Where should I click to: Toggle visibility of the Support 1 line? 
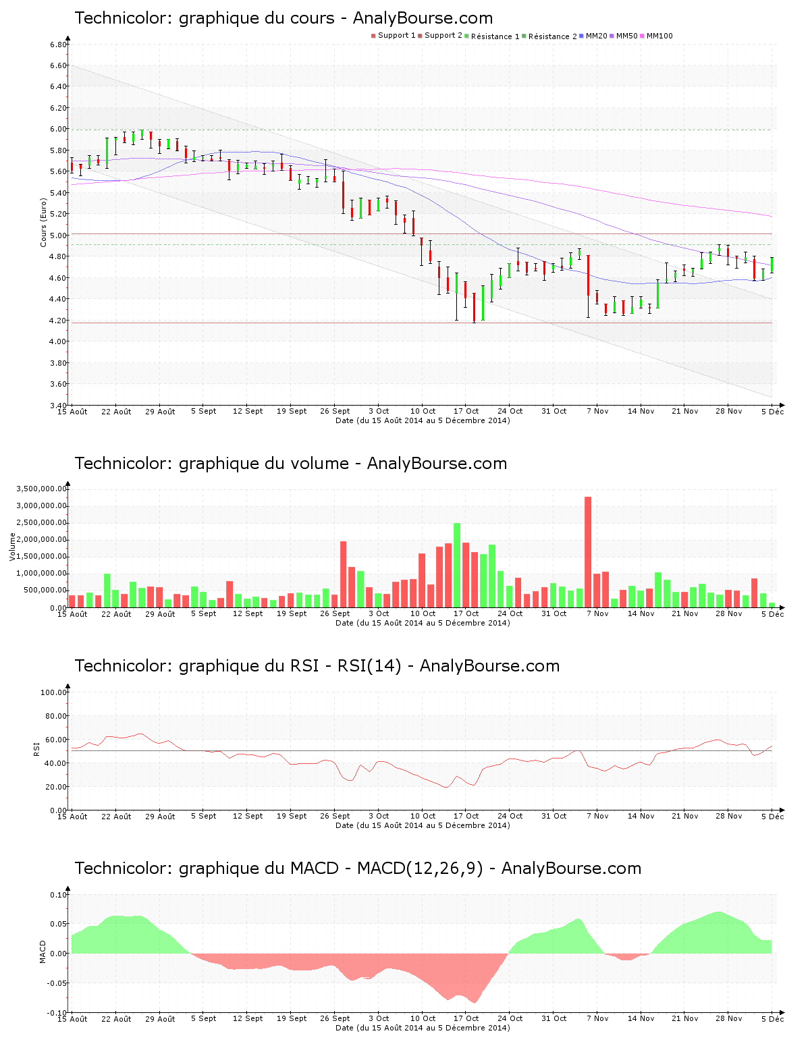(374, 34)
